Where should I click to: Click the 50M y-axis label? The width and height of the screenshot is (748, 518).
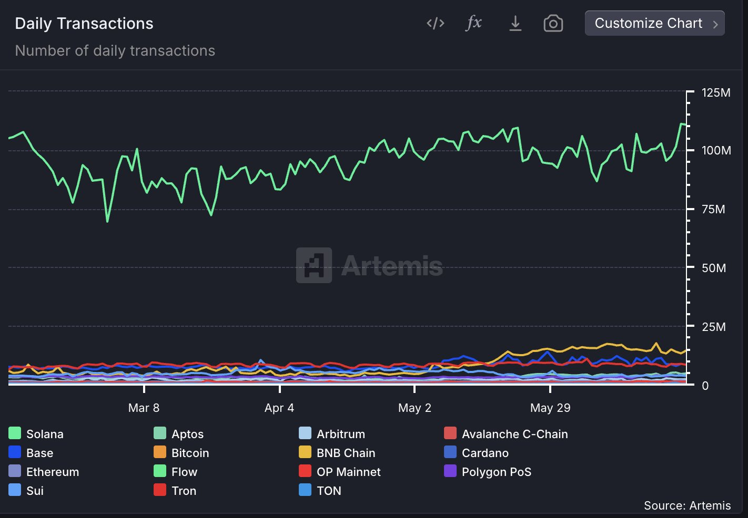[714, 268]
